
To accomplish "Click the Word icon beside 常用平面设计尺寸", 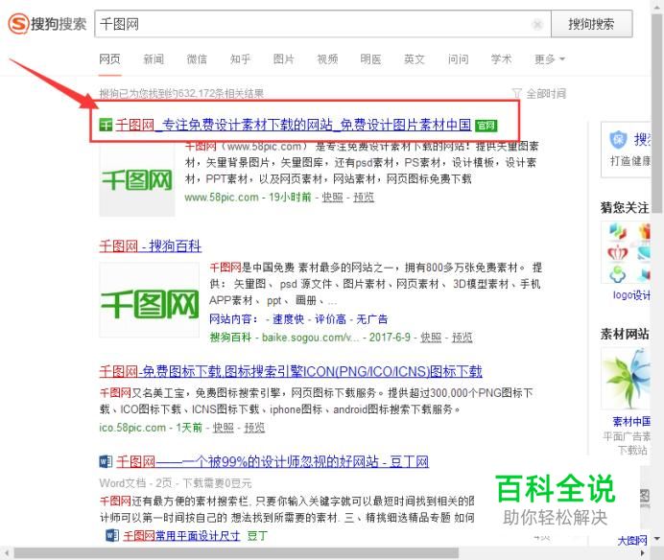I will (112, 535).
